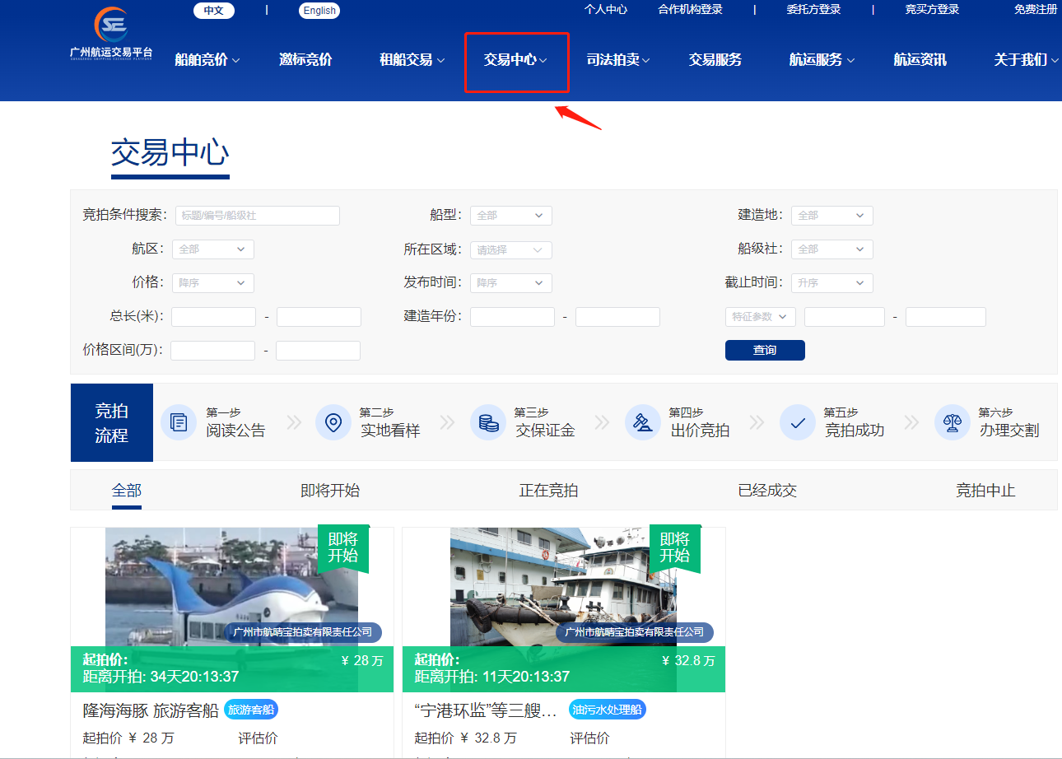Screen dimensions: 1062x759
Task: Click the 查询 search button
Action: point(765,351)
